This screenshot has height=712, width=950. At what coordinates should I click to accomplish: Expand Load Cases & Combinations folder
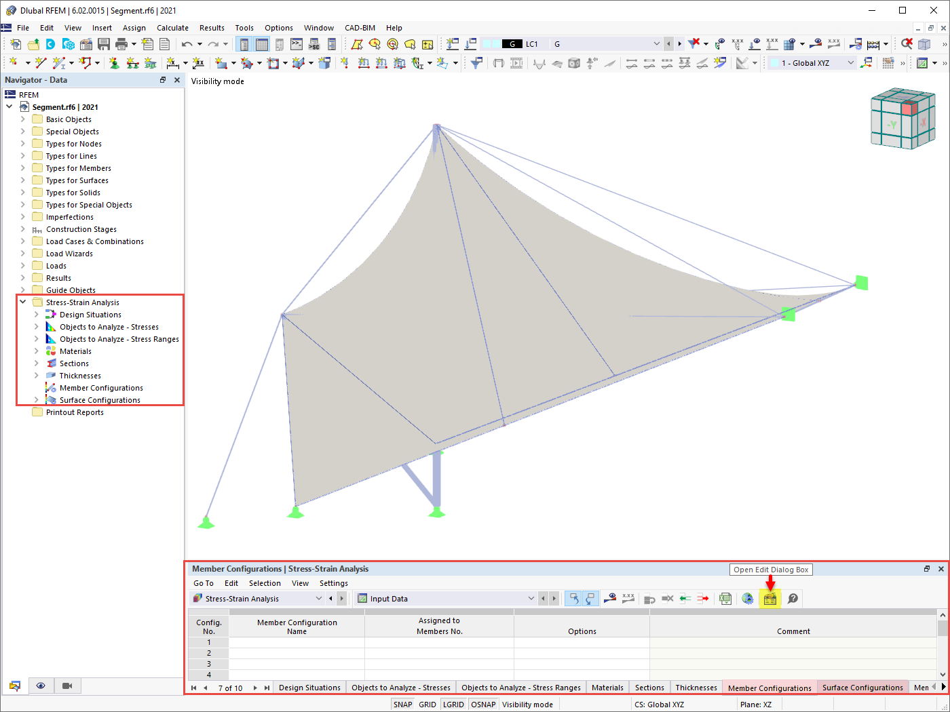(22, 241)
